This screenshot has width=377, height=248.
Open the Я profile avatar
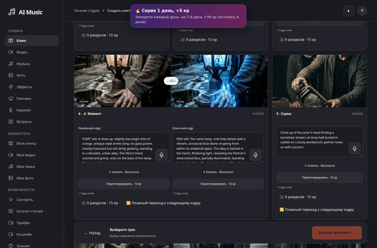point(362,11)
